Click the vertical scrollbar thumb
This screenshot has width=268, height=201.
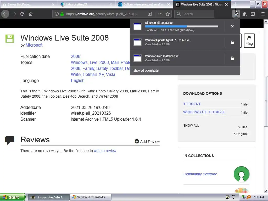(266, 101)
